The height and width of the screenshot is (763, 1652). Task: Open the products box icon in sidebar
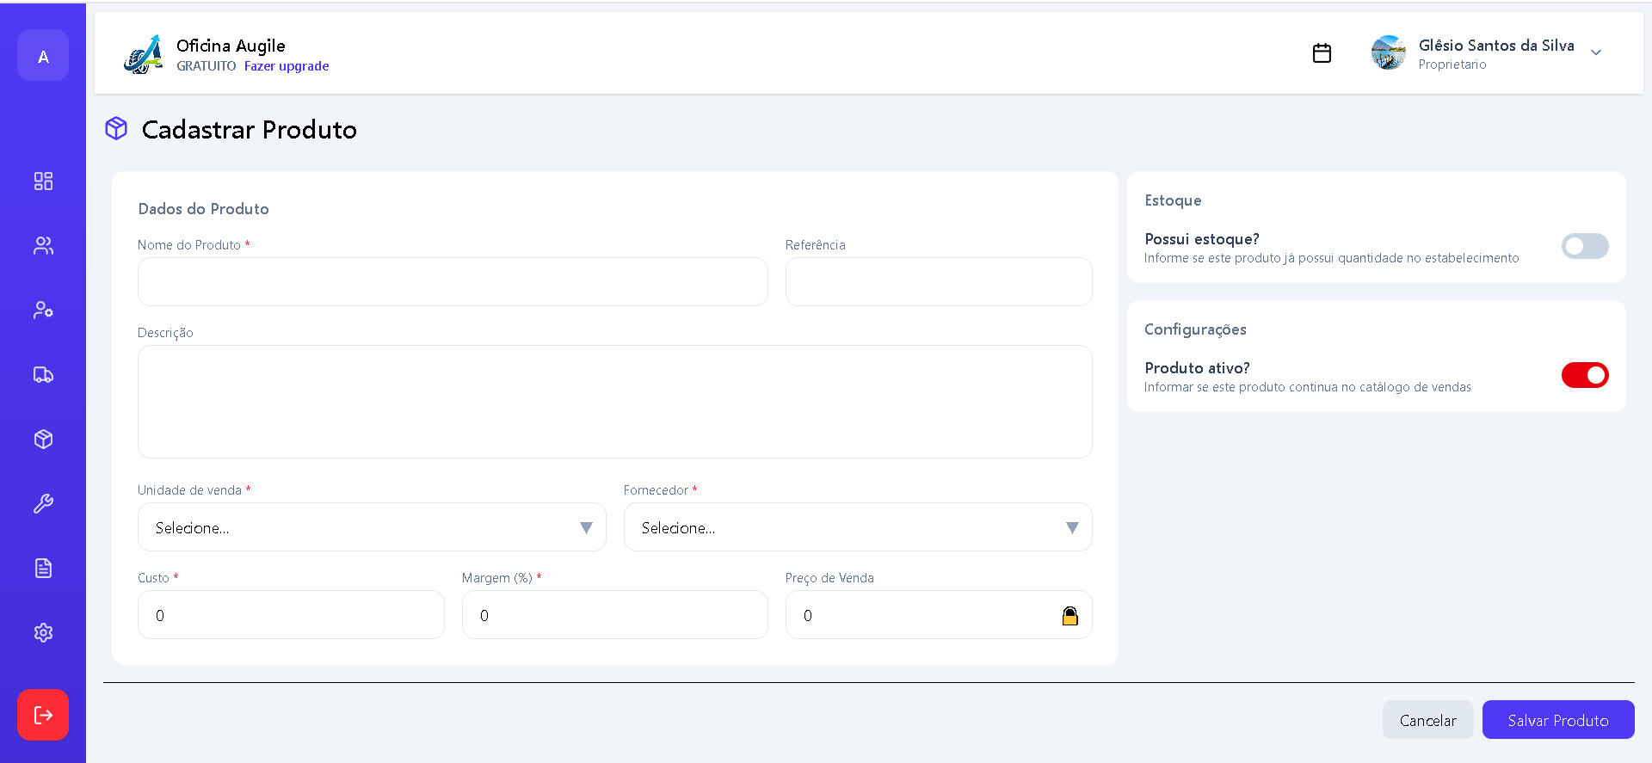point(43,439)
